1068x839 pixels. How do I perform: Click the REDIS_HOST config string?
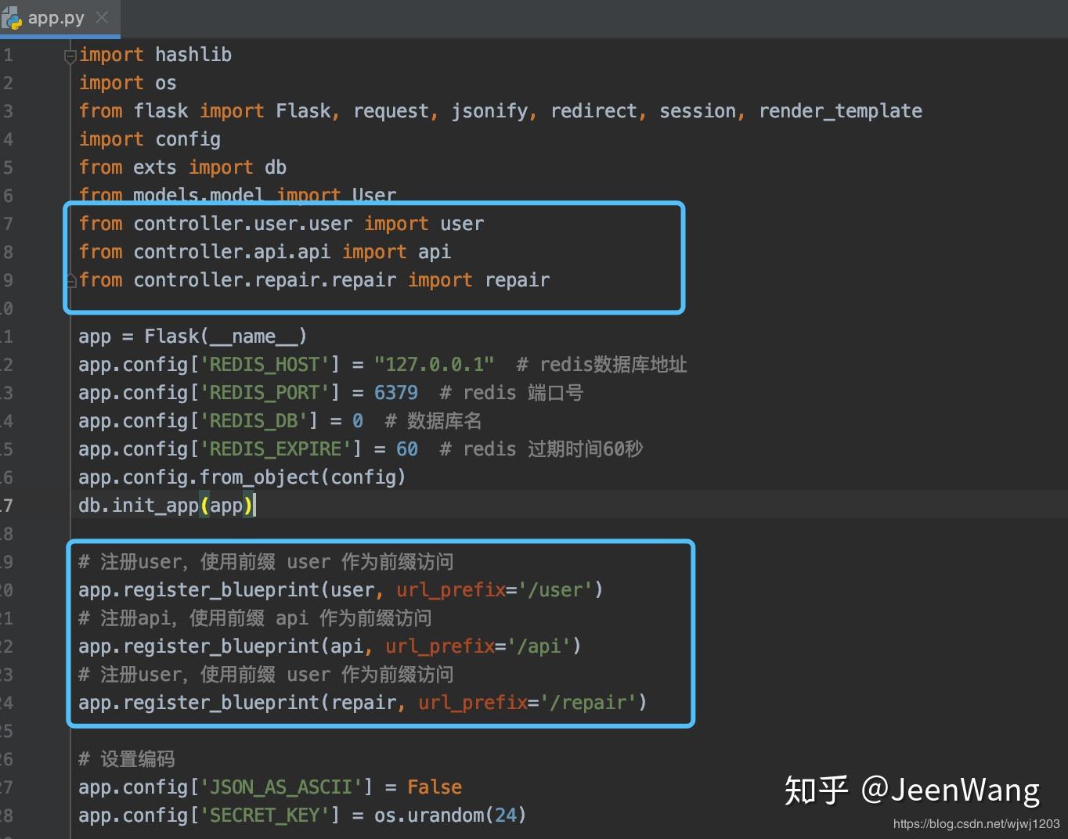[265, 364]
